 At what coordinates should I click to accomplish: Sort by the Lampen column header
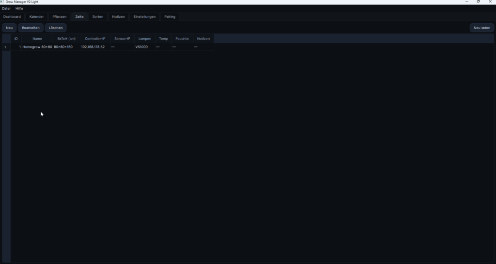[144, 39]
